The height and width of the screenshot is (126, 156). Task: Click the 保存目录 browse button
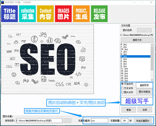tap(67, 121)
